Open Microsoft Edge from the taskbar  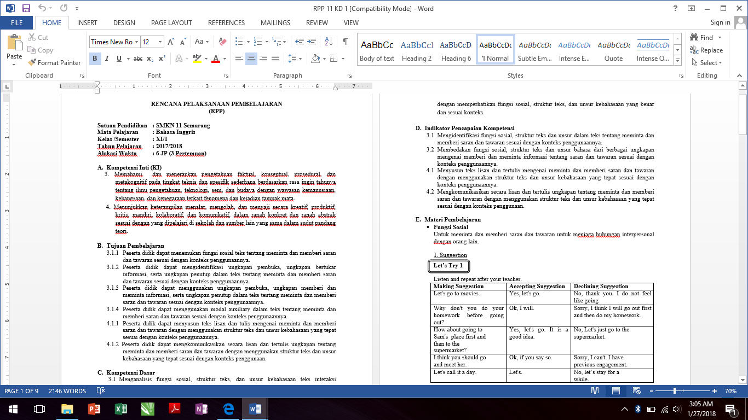(x=228, y=410)
